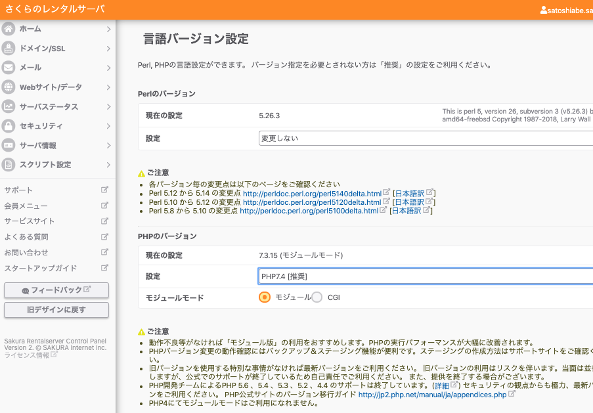Expand the ホーム menu chevron

(108, 29)
